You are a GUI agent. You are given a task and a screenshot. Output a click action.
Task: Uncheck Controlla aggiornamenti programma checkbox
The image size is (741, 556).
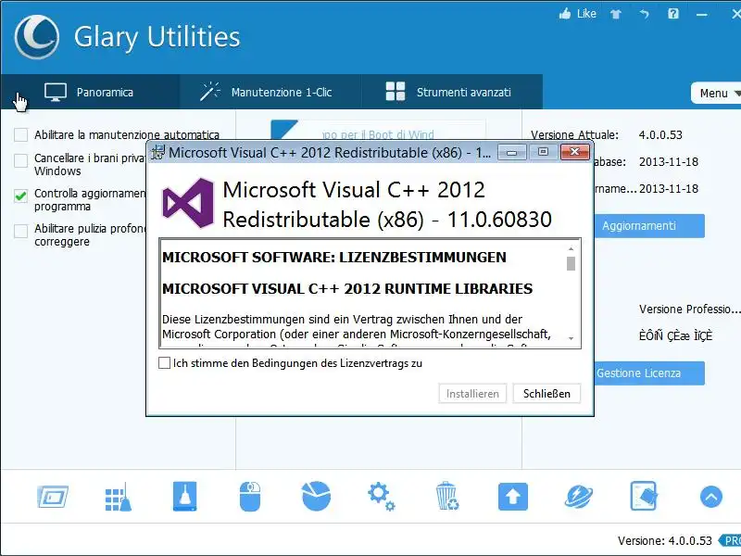[x=20, y=196]
